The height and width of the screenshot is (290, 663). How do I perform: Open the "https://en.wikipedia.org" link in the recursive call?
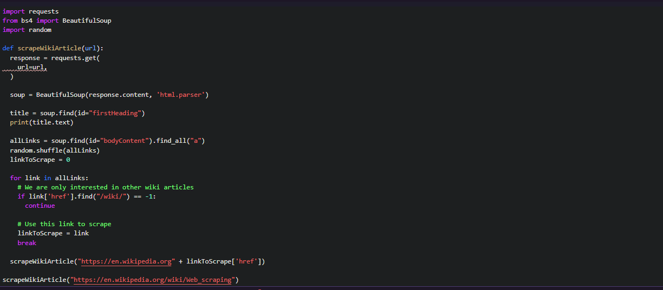(x=127, y=261)
